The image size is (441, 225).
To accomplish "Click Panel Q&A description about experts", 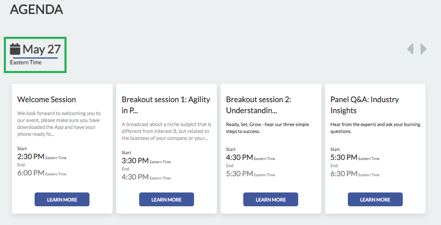I will pyautogui.click(x=375, y=128).
